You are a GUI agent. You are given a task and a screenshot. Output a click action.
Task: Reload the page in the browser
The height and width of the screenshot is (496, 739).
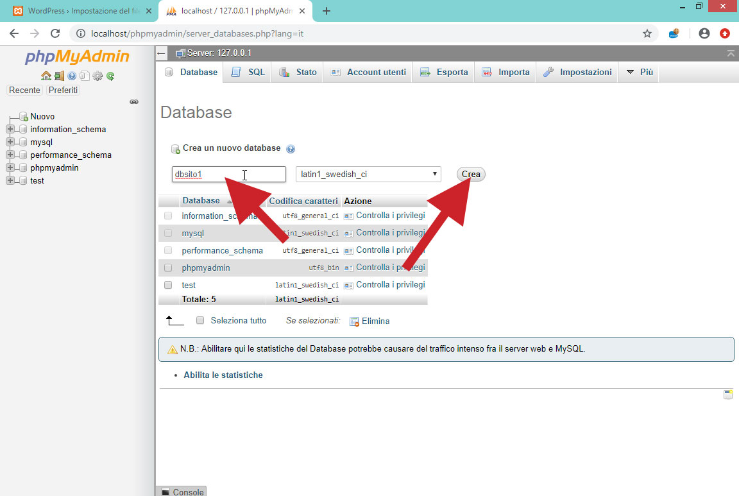55,33
